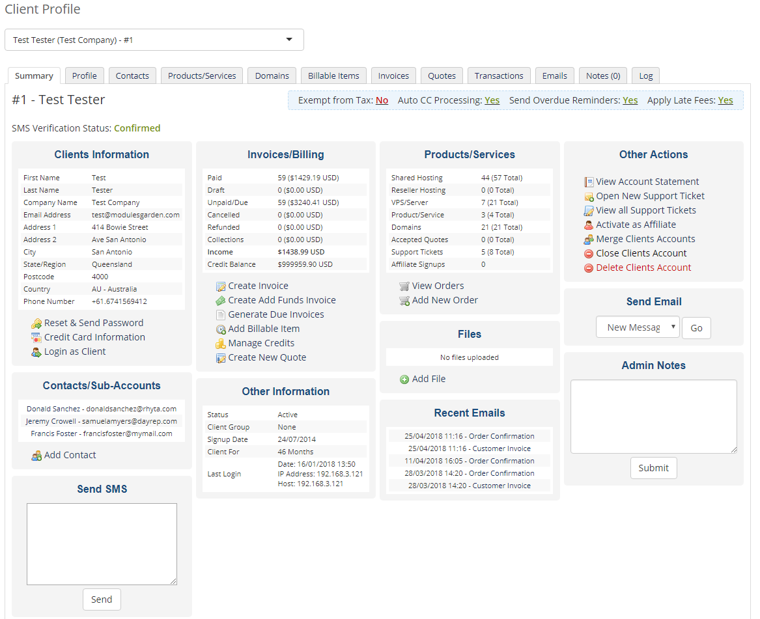Expand the Send Email message dropdown
Viewport: 760px width, 619px height.
tap(637, 327)
